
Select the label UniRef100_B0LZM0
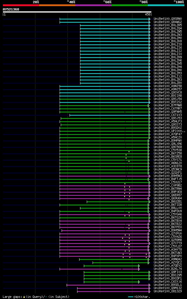[168, 38]
